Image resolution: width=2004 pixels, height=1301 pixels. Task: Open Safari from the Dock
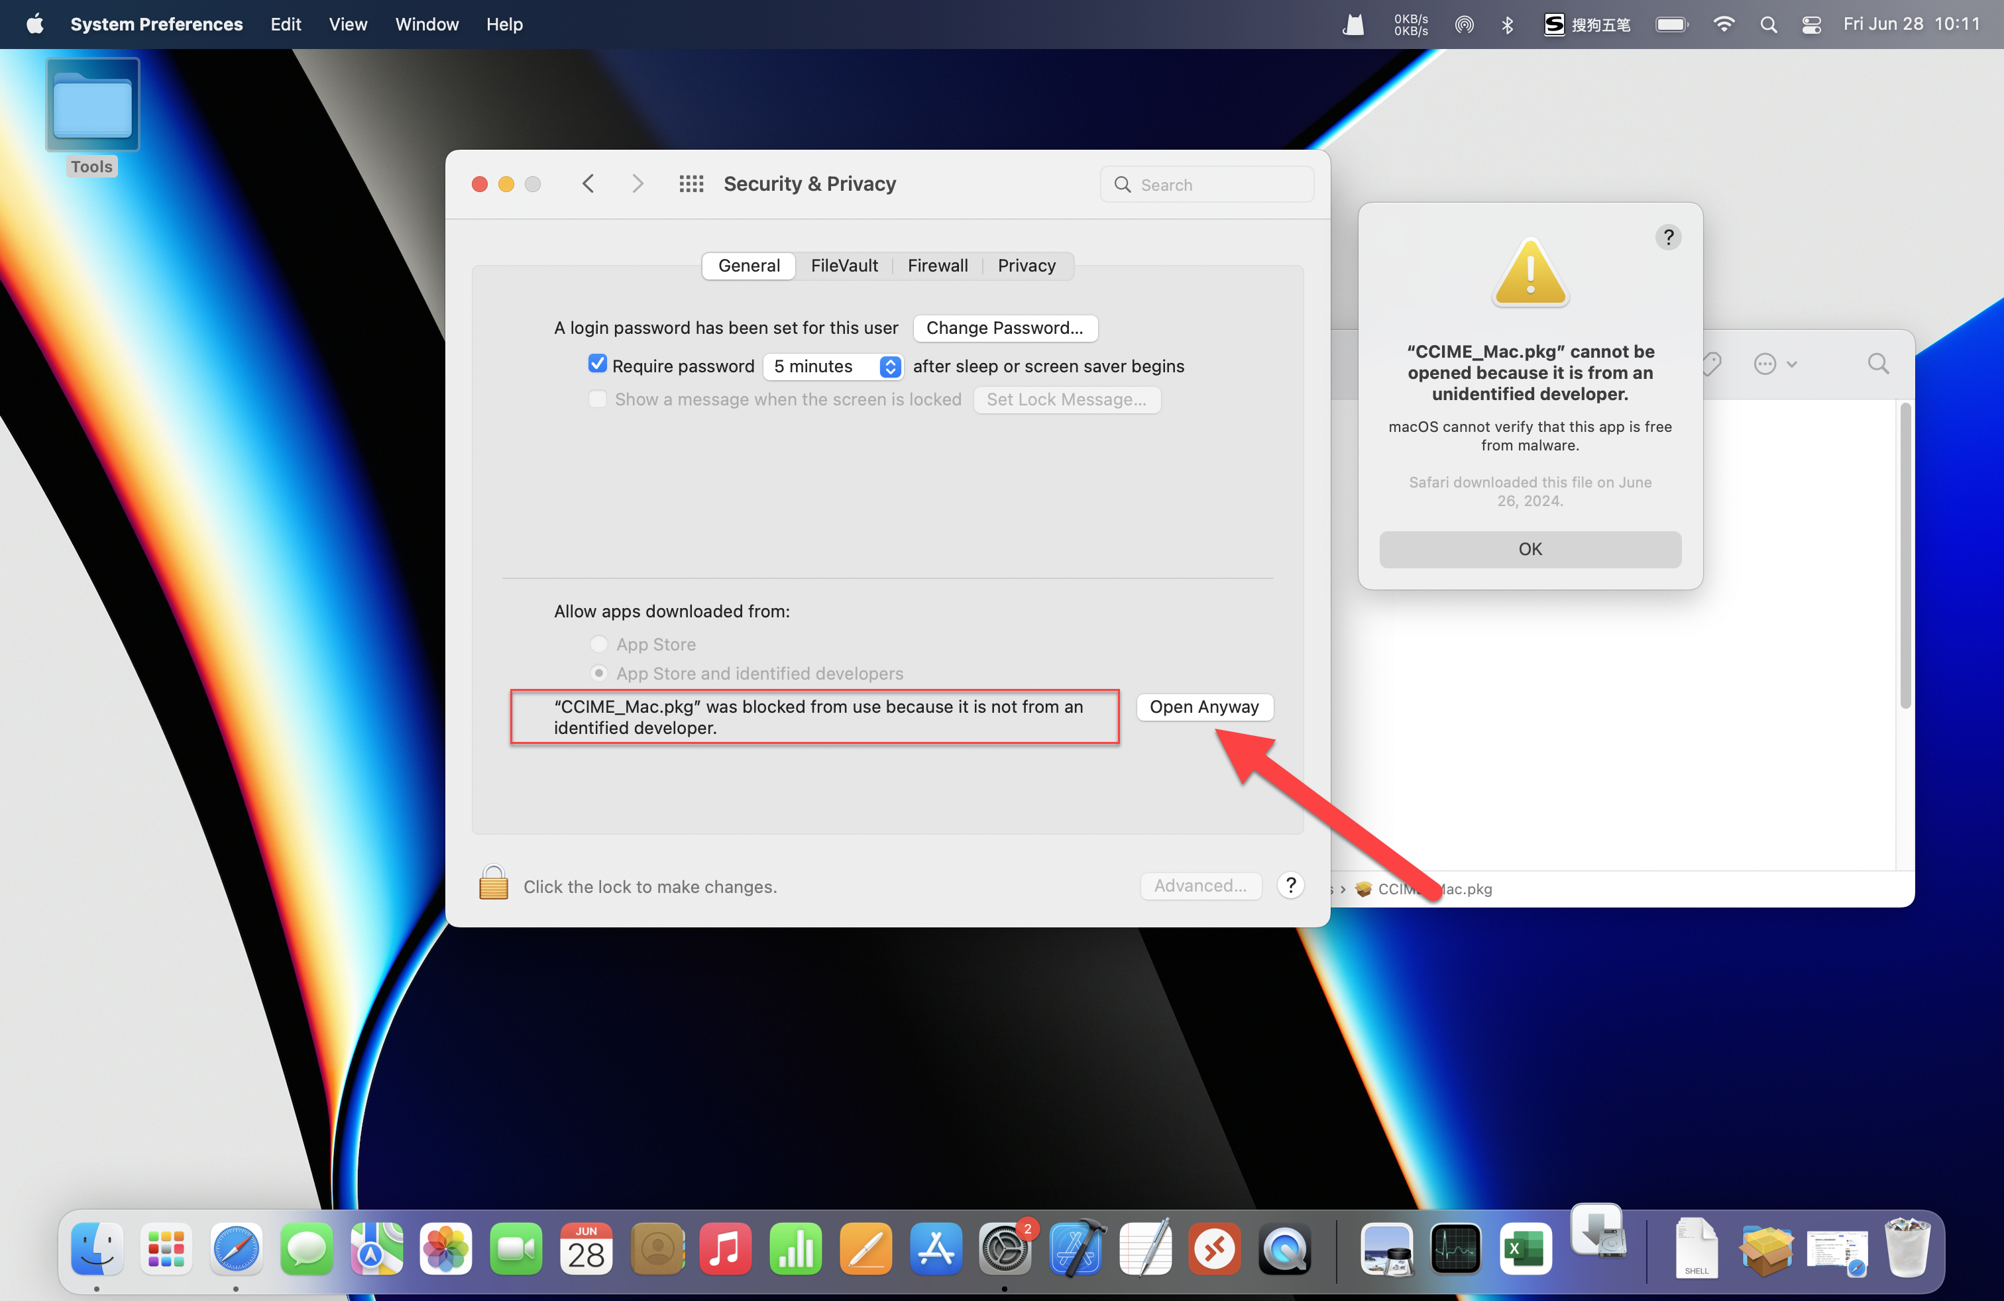236,1249
